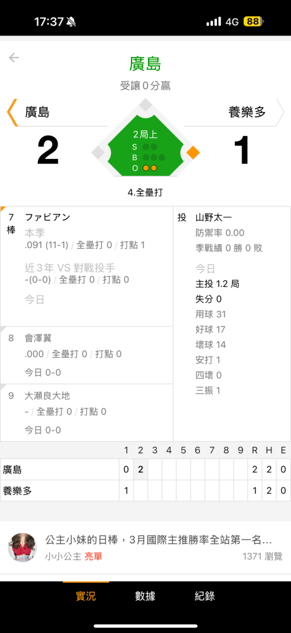The width and height of the screenshot is (291, 633).
Task: Tap the second base diamond marker
Action: tap(145, 104)
